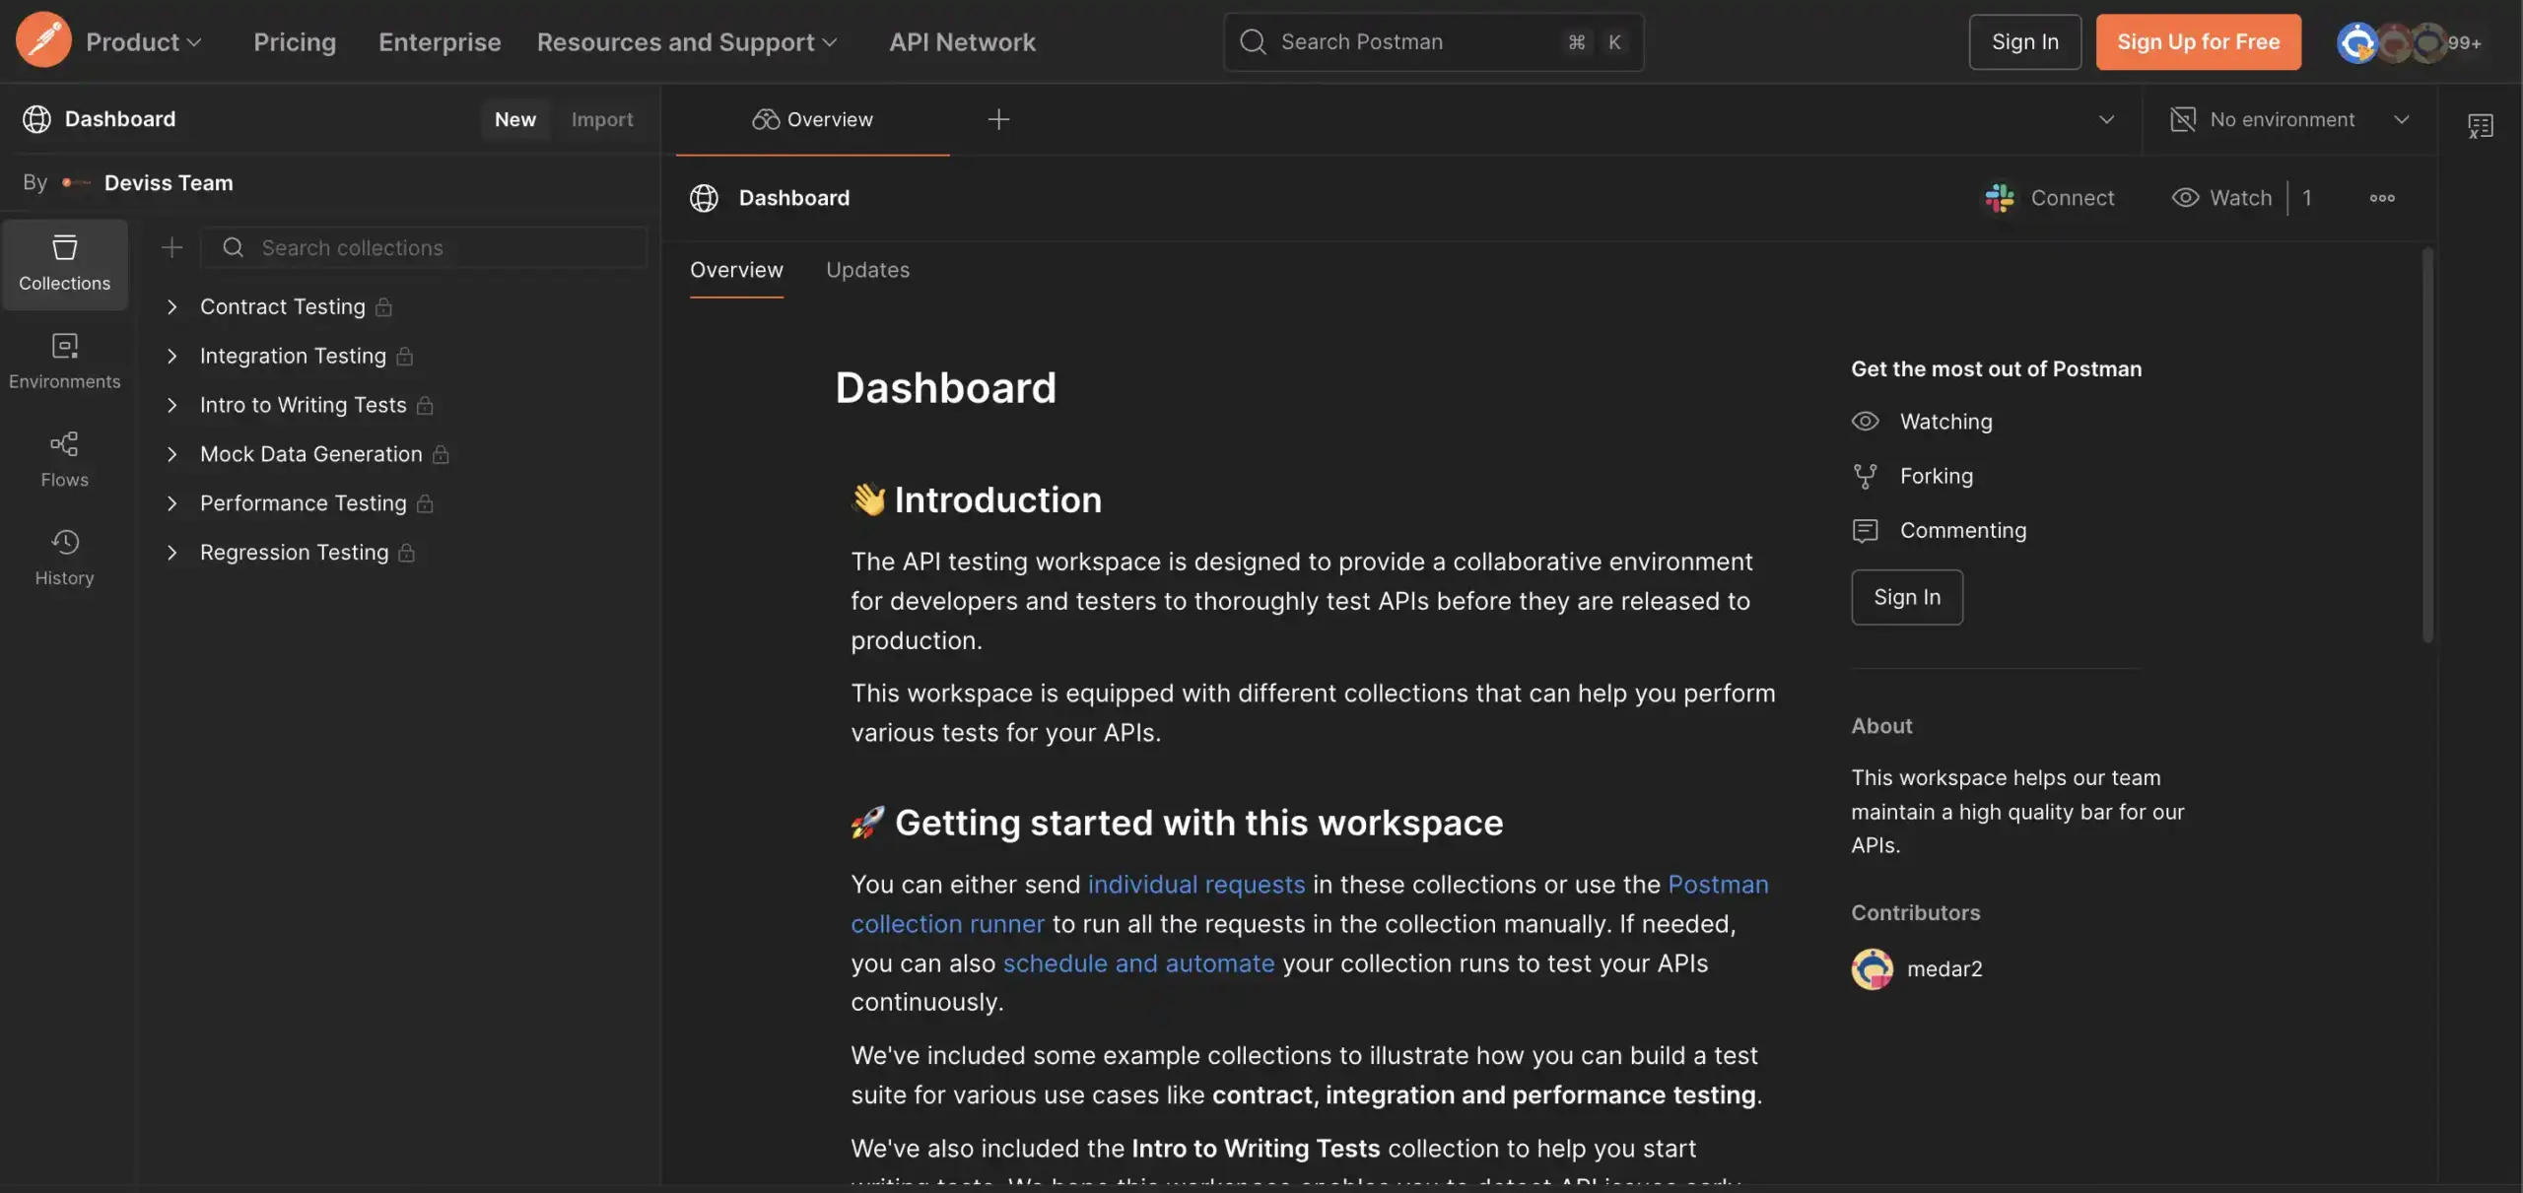The image size is (2523, 1193).
Task: Open the Product dropdown menu
Action: 144,42
